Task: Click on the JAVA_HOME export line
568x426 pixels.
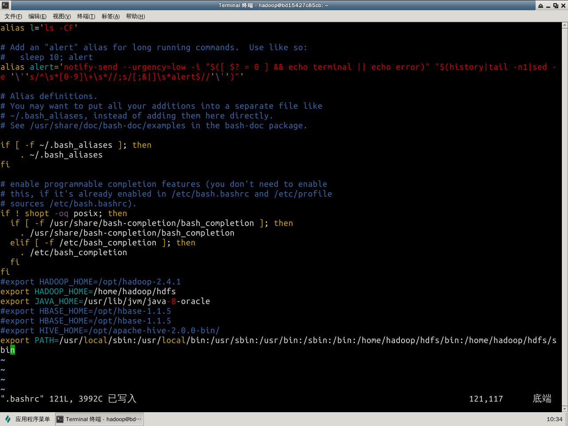Action: 105,301
